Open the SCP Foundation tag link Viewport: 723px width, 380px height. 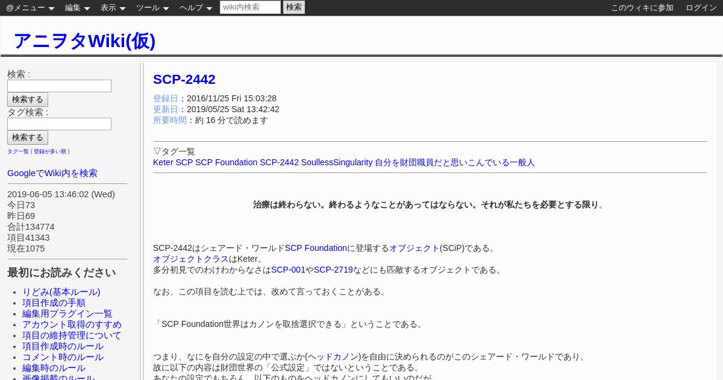click(x=226, y=162)
